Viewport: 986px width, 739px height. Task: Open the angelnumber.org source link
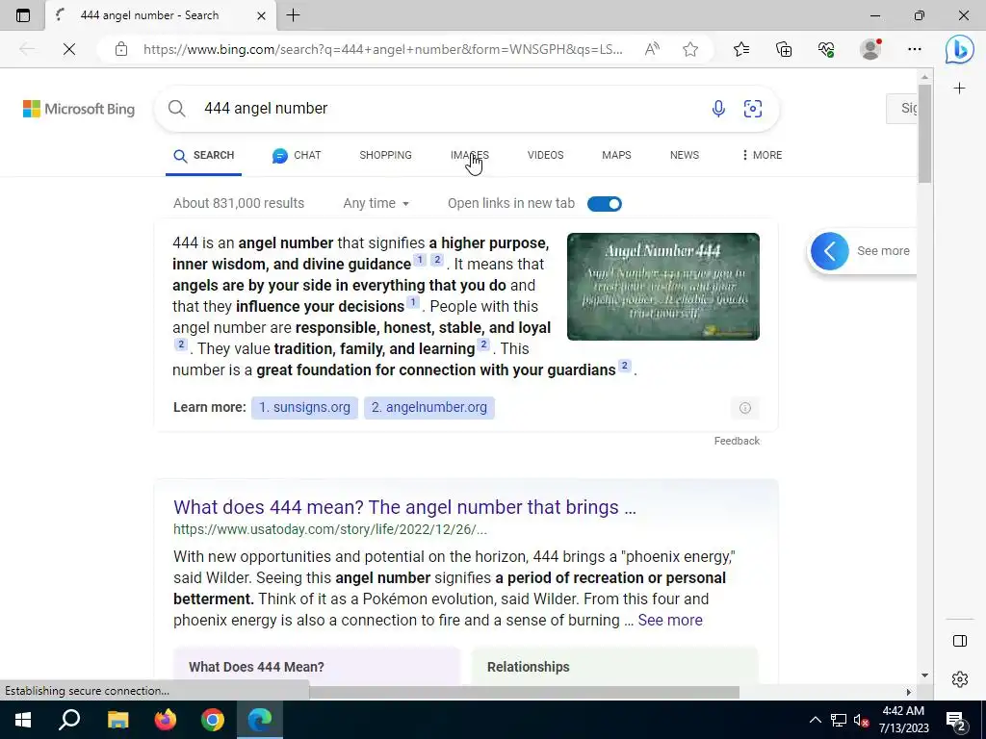428,407
